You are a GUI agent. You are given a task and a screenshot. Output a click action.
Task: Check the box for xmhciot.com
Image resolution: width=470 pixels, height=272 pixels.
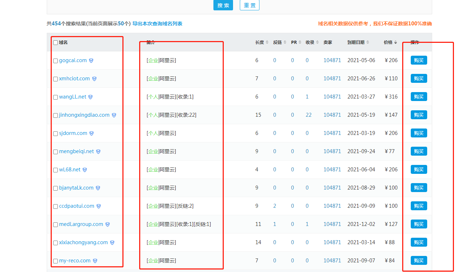(x=55, y=79)
